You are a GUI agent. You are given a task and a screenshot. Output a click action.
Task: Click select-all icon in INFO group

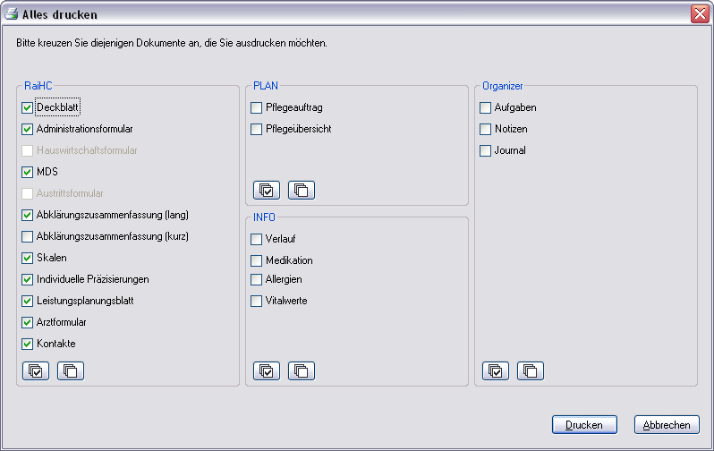click(267, 370)
